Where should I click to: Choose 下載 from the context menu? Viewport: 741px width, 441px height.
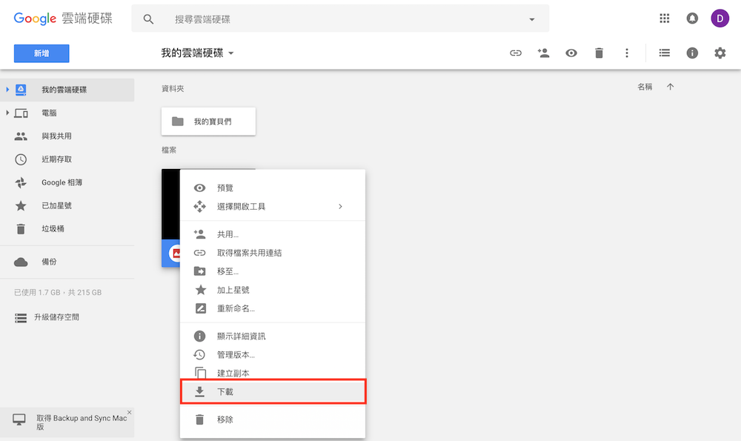tap(273, 392)
